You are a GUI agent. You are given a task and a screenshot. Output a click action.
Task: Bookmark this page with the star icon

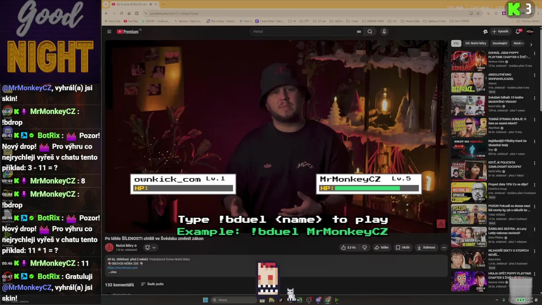coord(478,13)
